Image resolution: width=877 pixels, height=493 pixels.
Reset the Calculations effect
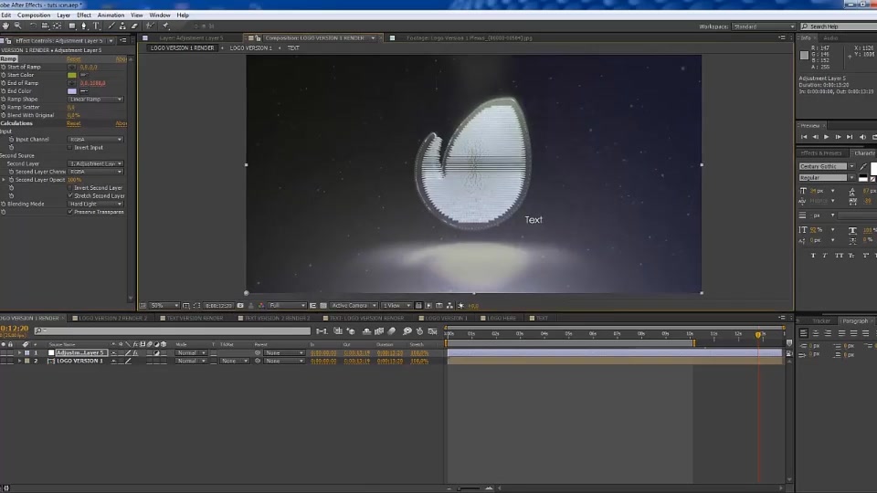[73, 123]
